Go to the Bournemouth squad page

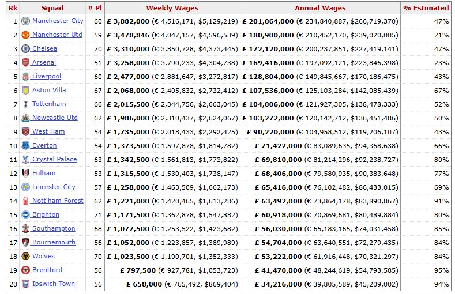(54, 242)
